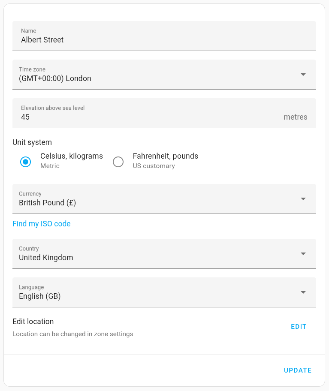
Task: Open the Find my ISO code link
Action: tap(42, 224)
